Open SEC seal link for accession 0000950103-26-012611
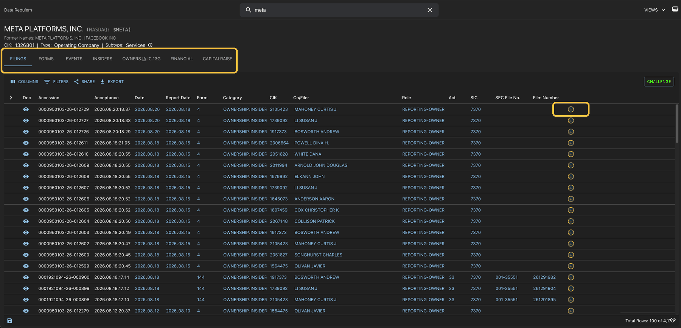The width and height of the screenshot is (681, 328). 571,143
